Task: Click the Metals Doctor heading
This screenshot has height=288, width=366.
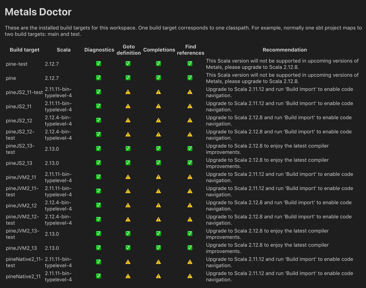Action: point(38,12)
